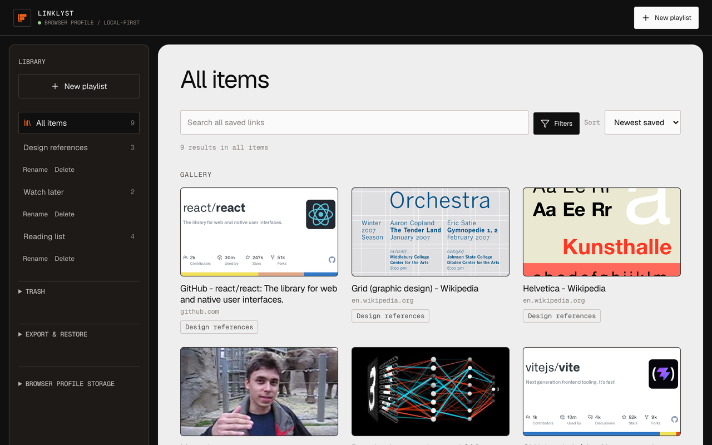Click Design references tag under Grid Wikipedia
This screenshot has width=712, height=445.
click(x=390, y=316)
